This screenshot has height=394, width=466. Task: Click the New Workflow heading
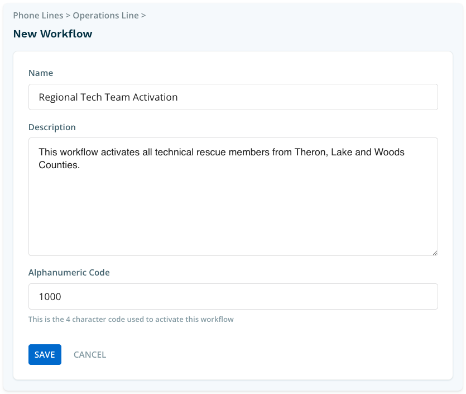(x=52, y=34)
